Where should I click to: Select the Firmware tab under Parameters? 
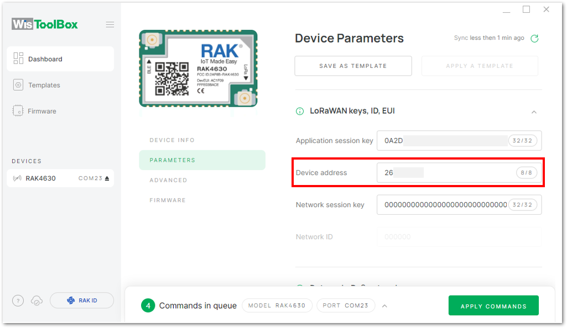pos(168,200)
